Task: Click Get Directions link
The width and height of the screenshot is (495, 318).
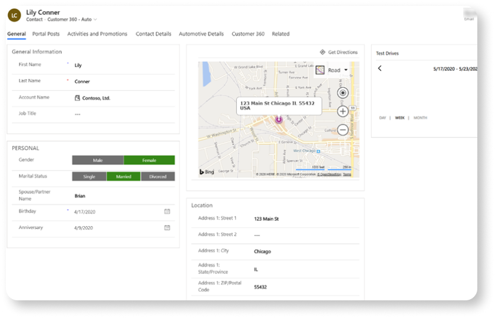Action: [343, 52]
